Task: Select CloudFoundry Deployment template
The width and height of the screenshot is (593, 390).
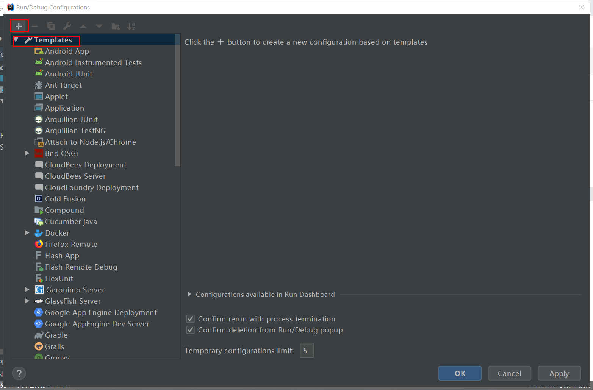Action: (x=92, y=187)
